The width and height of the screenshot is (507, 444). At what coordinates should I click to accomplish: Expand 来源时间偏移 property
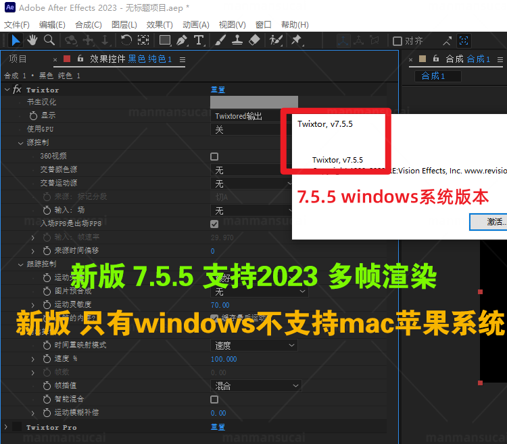(33, 251)
